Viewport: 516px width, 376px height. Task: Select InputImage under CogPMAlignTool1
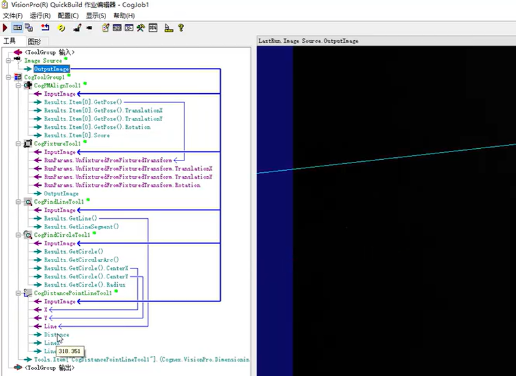(60, 94)
